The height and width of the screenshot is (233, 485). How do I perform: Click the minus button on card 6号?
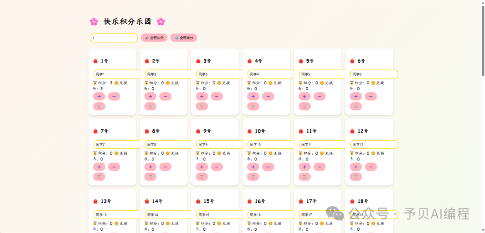[371, 97]
